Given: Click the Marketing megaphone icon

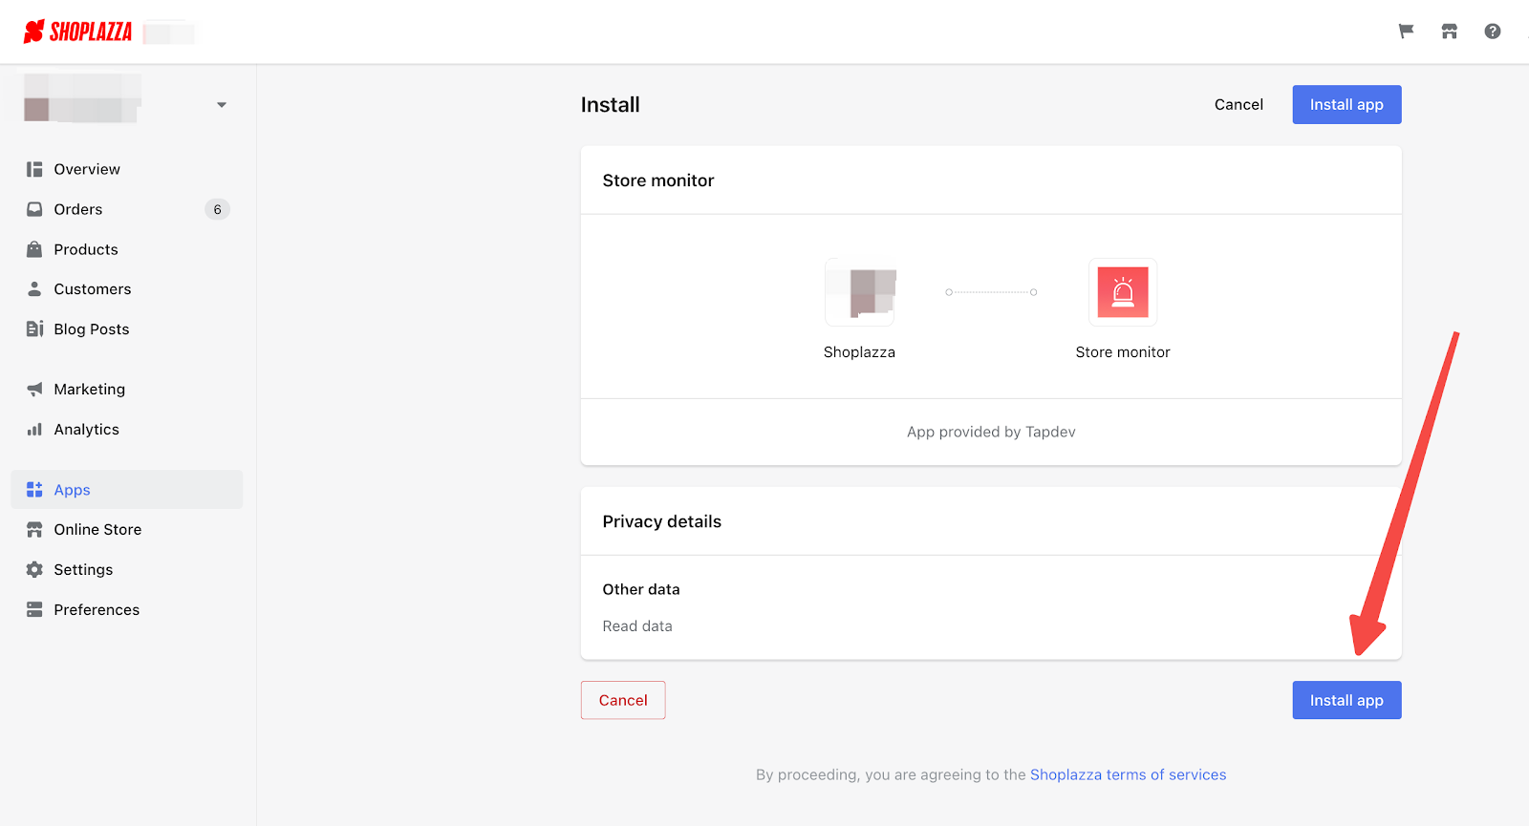Looking at the screenshot, I should tap(34, 389).
